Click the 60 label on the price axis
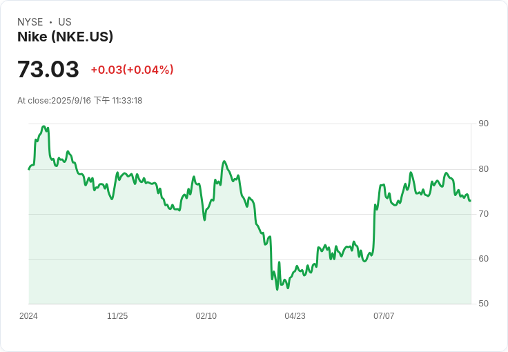 point(484,259)
